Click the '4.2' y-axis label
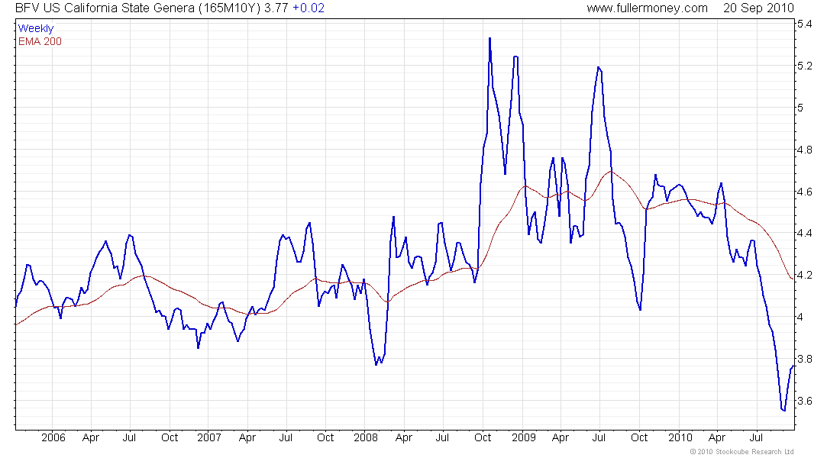 [805, 275]
